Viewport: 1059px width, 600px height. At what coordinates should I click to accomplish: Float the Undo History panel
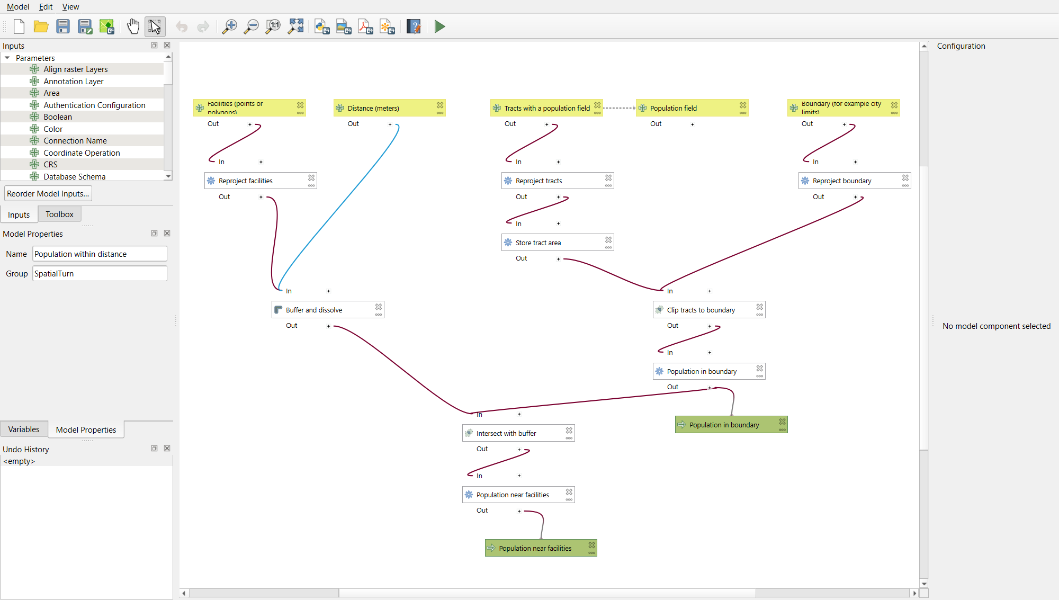pyautogui.click(x=154, y=449)
